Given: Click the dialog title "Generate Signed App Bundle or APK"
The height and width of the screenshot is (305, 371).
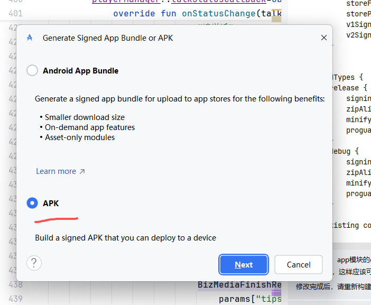Looking at the screenshot, I should [108, 38].
